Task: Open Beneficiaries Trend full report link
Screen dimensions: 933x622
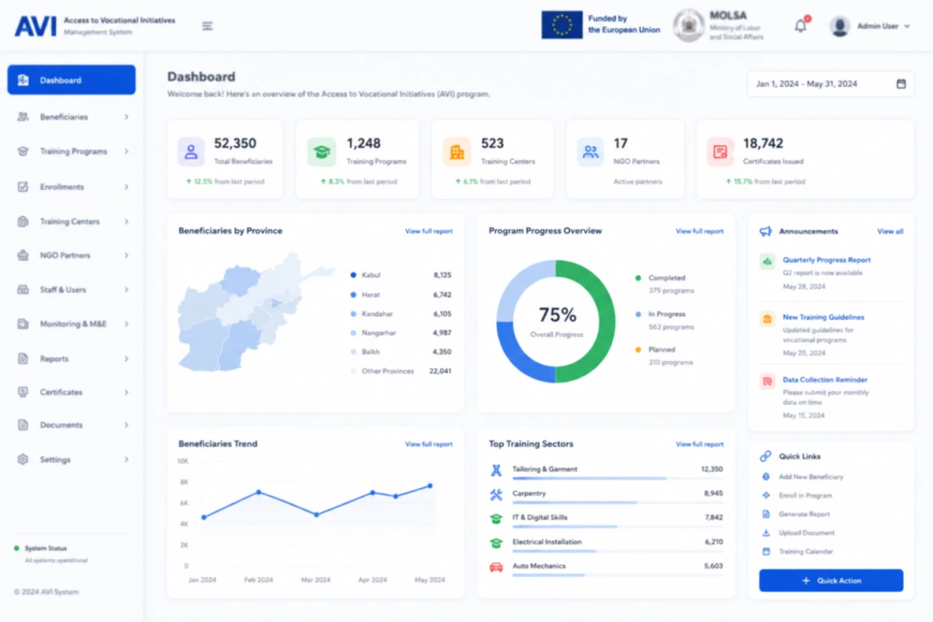Action: (x=428, y=444)
